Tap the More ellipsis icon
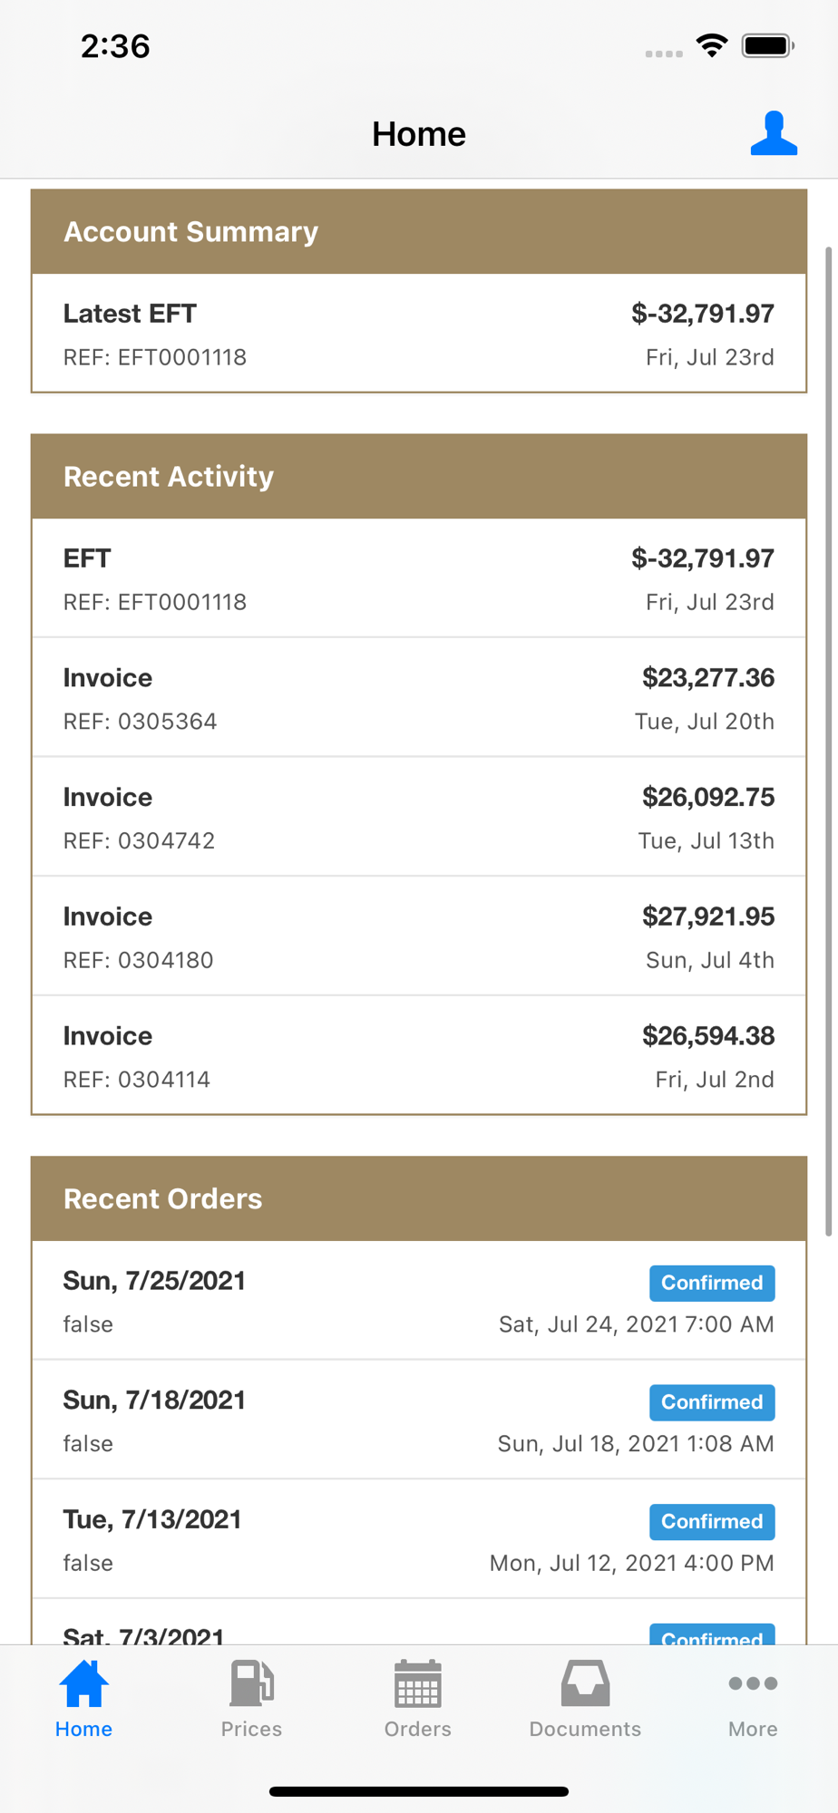Screen dimensions: 838x1813 tap(753, 1683)
